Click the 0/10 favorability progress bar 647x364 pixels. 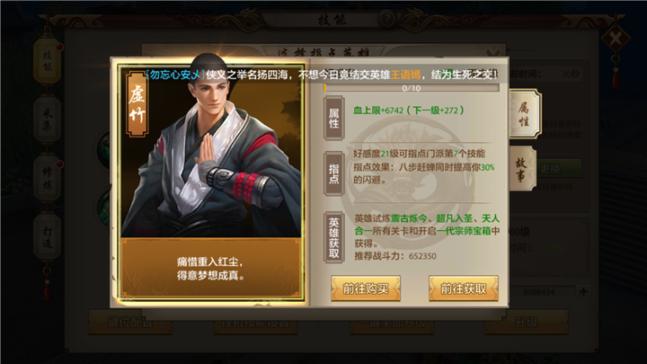pyautogui.click(x=412, y=88)
